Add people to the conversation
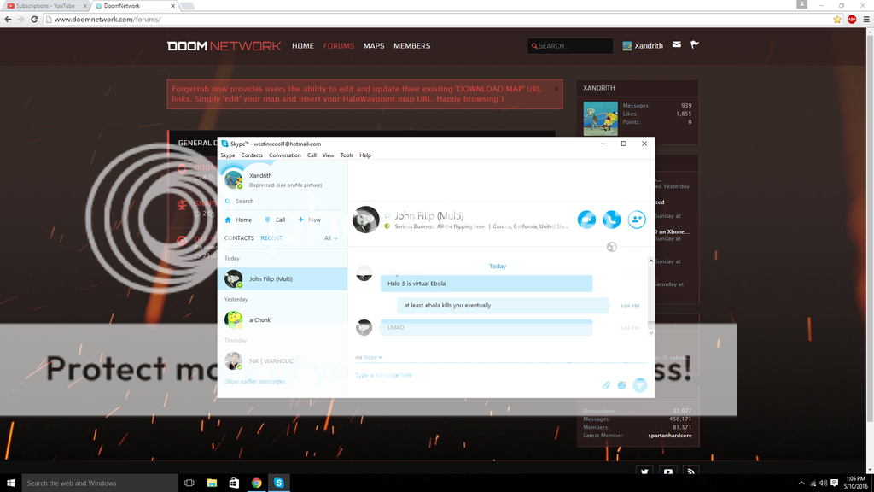The width and height of the screenshot is (874, 492). (x=637, y=220)
